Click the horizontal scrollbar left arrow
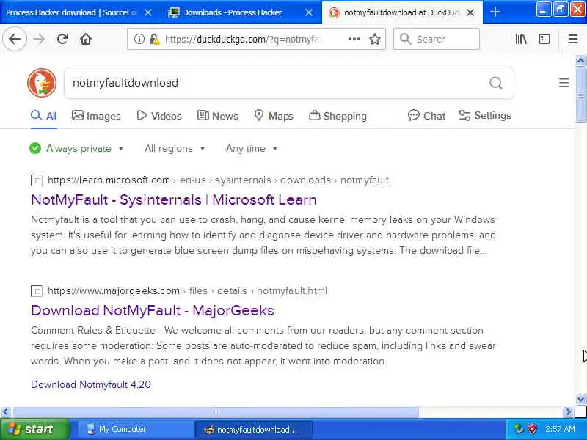The width and height of the screenshot is (587, 440). [5, 412]
